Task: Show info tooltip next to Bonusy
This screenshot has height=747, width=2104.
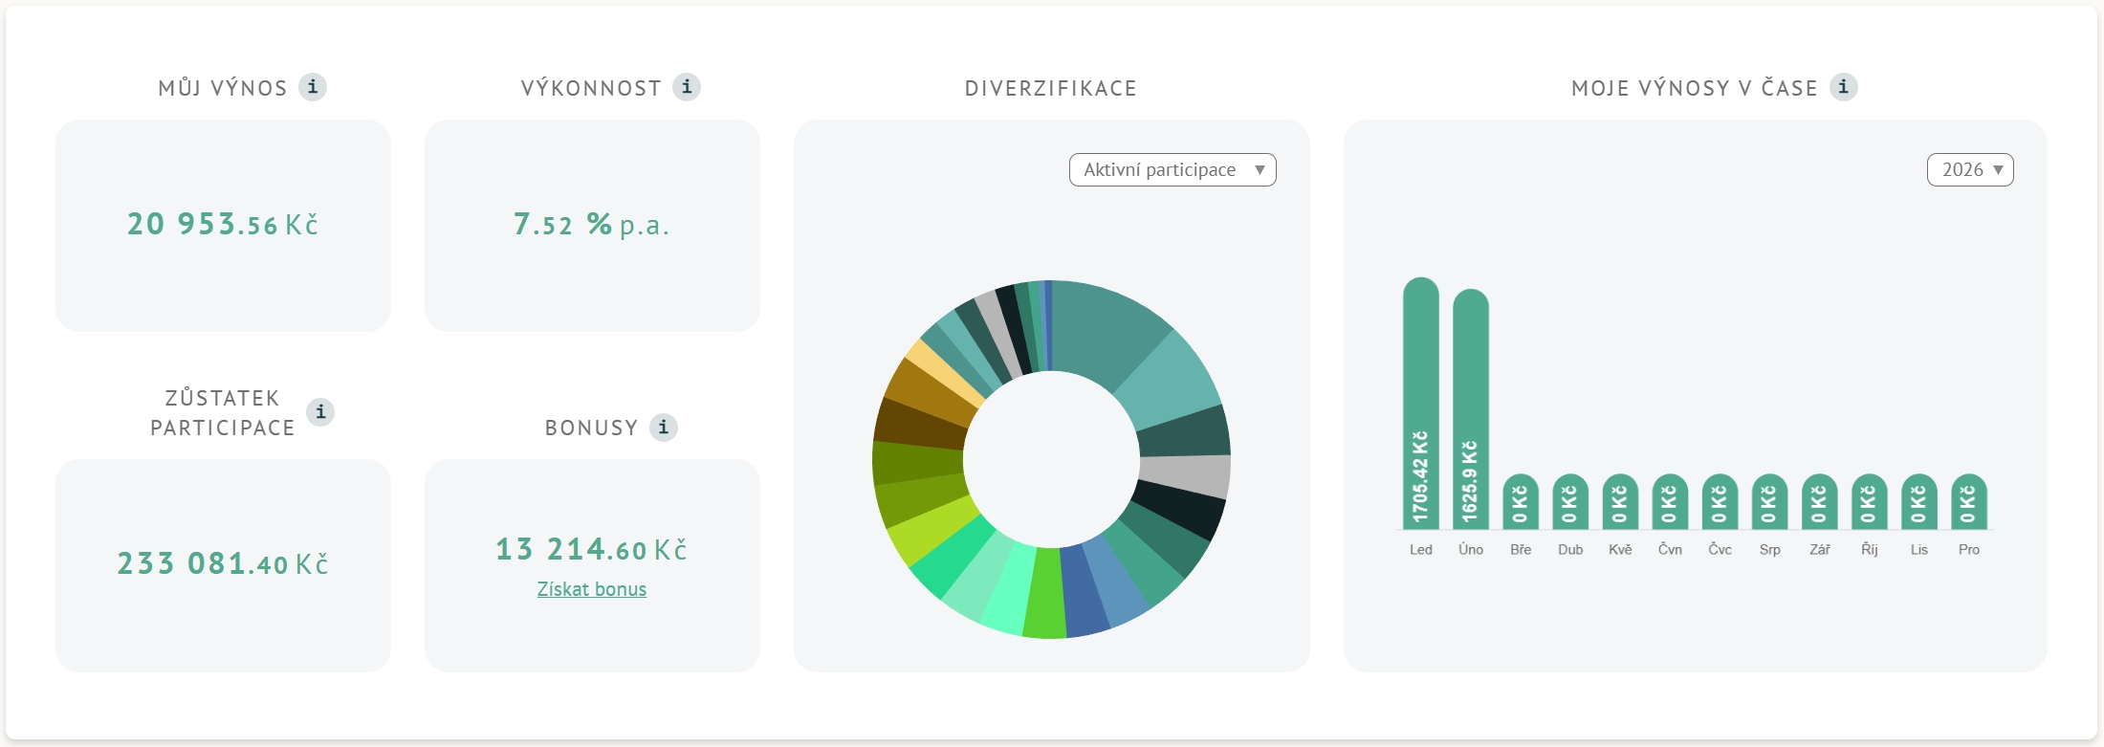Action: [x=664, y=427]
